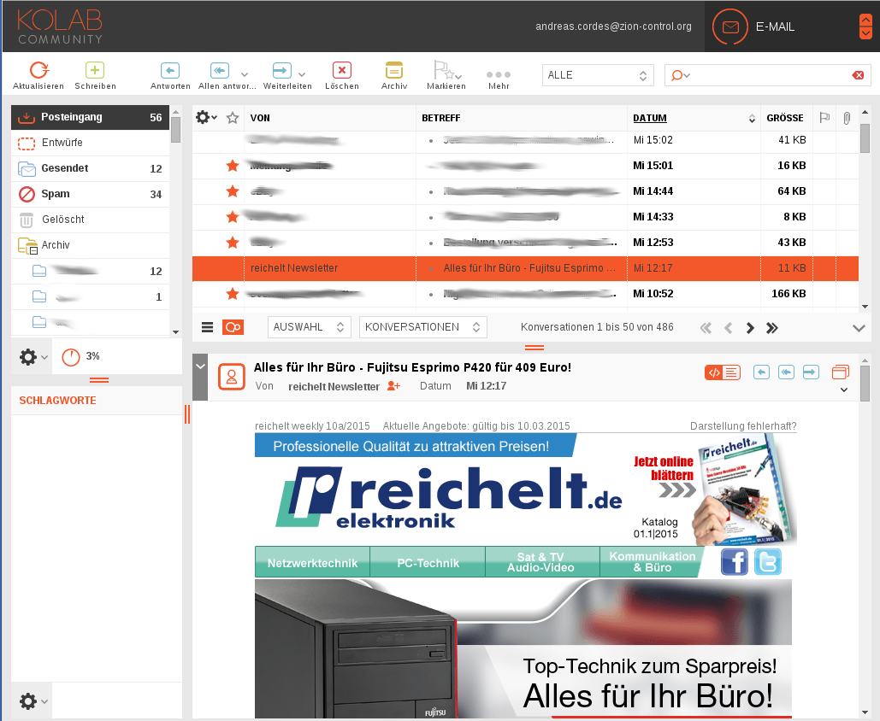Click the message list options gear icon
This screenshot has height=721, width=880.
(x=203, y=118)
